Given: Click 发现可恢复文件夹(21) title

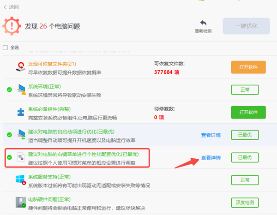Looking at the screenshot, I should [52, 64].
